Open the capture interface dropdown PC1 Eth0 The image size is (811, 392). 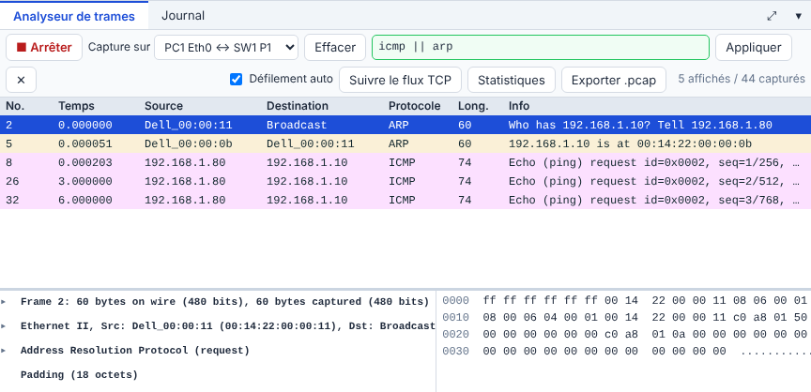click(226, 48)
